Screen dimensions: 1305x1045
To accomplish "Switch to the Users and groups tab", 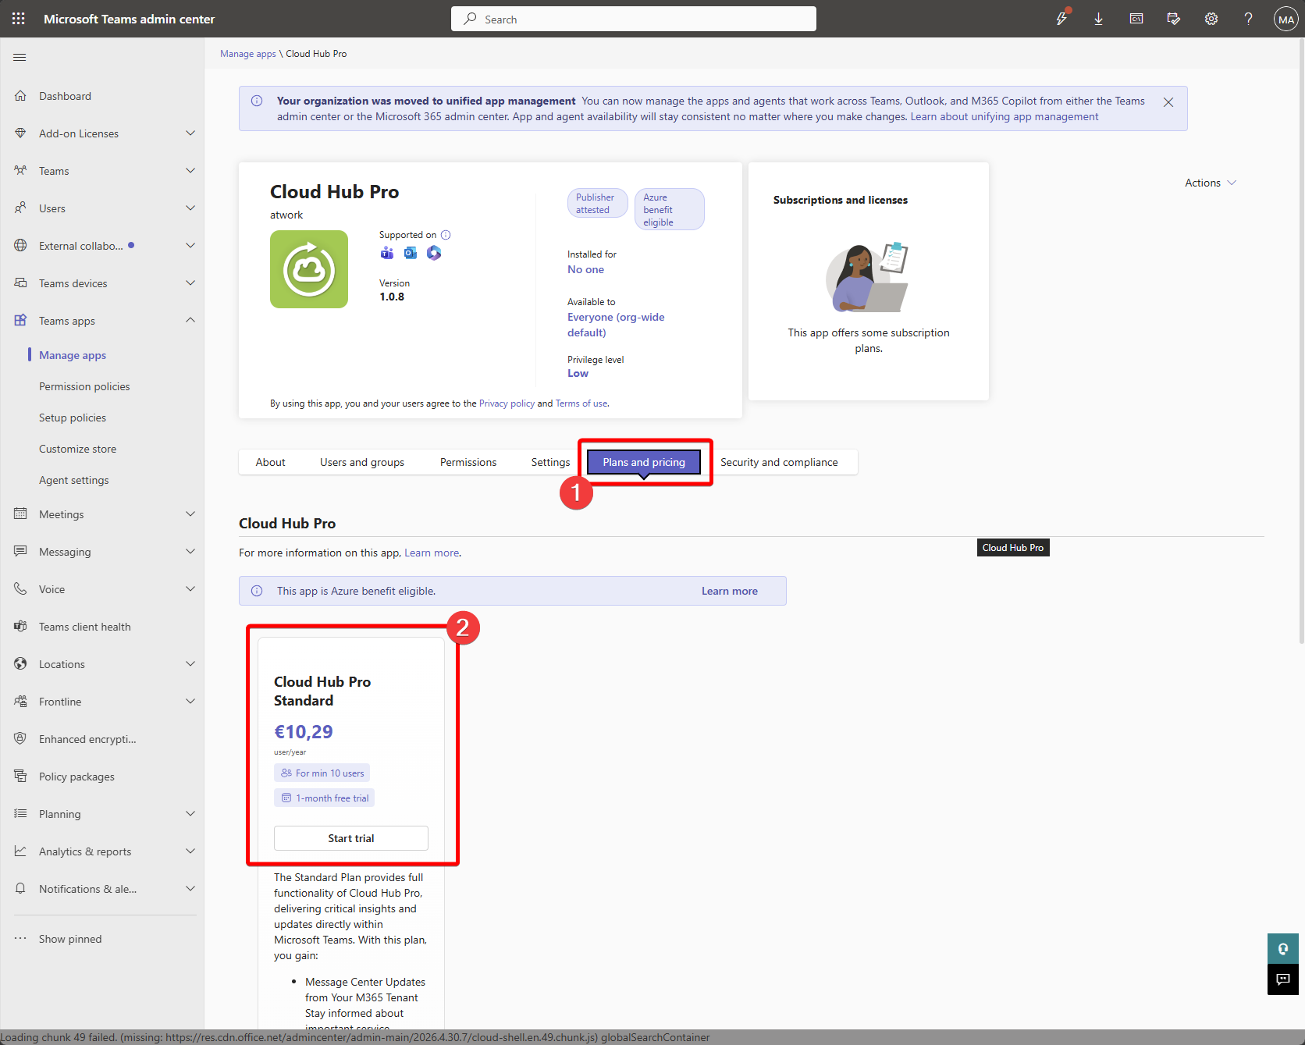I will point(362,462).
